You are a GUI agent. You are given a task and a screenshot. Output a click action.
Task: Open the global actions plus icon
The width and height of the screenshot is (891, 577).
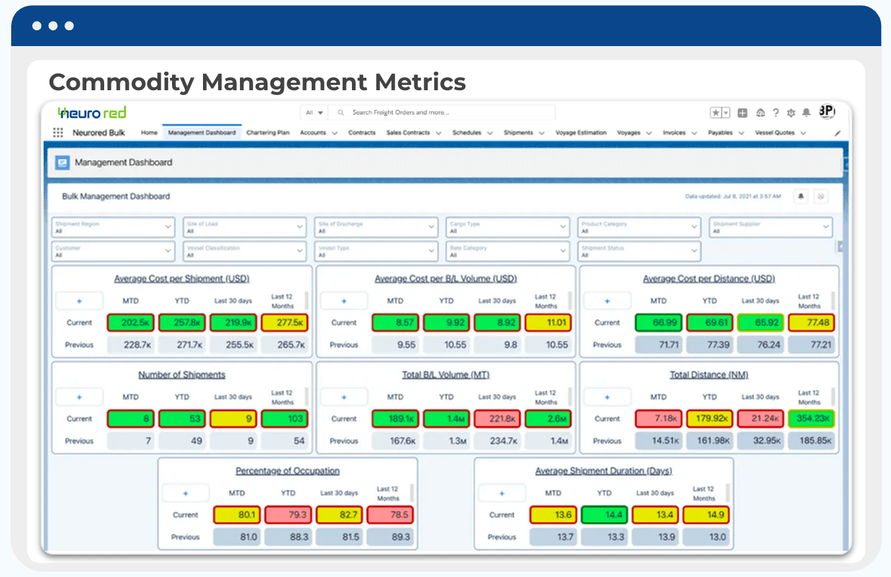[743, 113]
